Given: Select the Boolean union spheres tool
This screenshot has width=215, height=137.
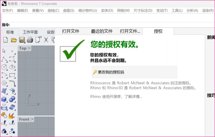Looking at the screenshot, I should (x=12, y=99).
